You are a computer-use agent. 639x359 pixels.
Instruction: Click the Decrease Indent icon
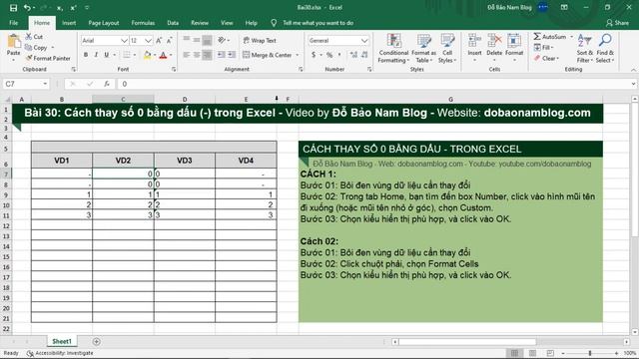pos(222,55)
